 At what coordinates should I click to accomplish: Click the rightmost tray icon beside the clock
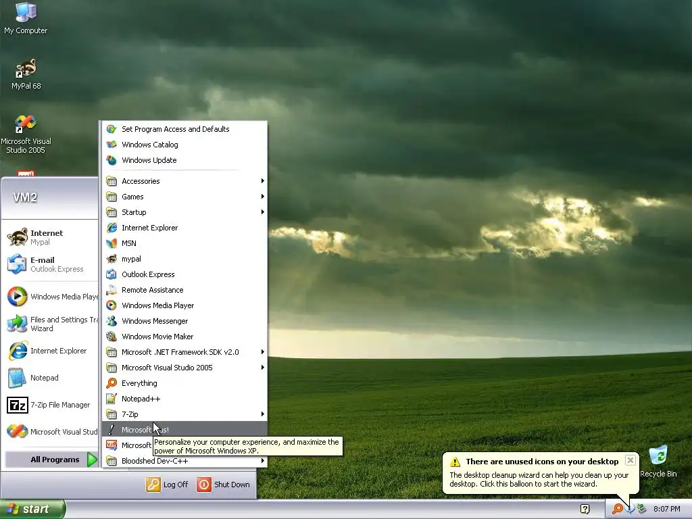click(641, 509)
